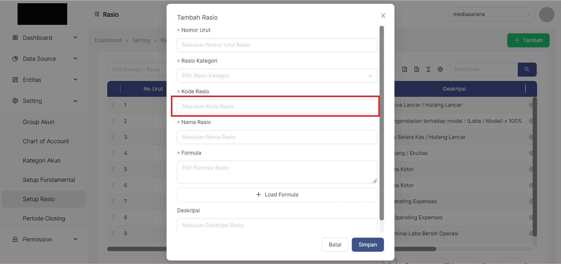Open table column settings gear beside search
This screenshot has height=264, width=561.
coord(440,69)
